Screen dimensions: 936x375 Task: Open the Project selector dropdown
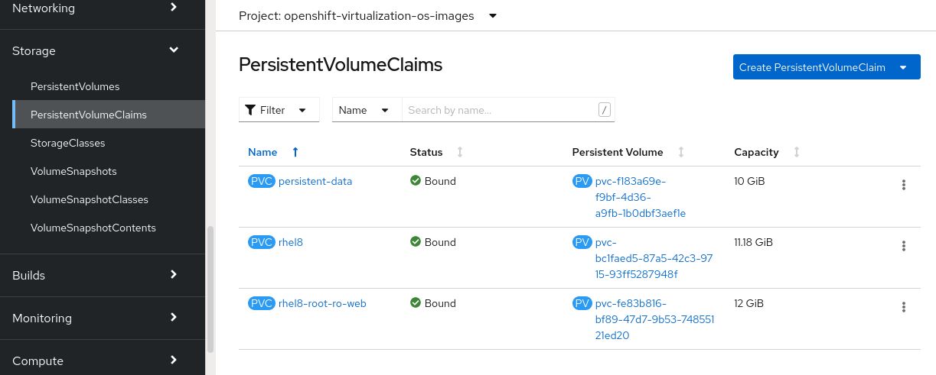click(x=493, y=16)
